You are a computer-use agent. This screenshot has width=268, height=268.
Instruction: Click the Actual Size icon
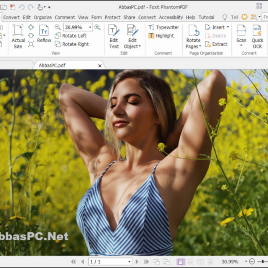coord(18,36)
